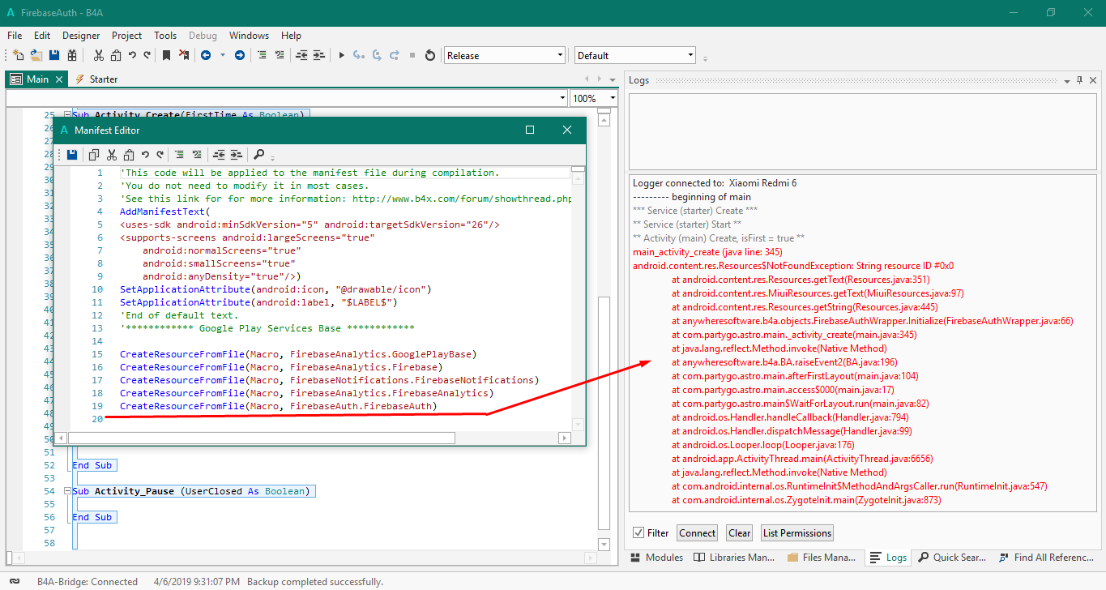Open the 100% zoom dropdown
Screen dimensions: 1106x590
point(613,98)
